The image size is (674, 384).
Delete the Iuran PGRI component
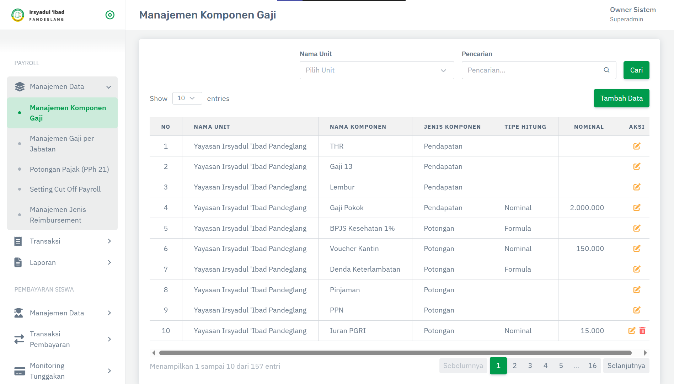642,331
